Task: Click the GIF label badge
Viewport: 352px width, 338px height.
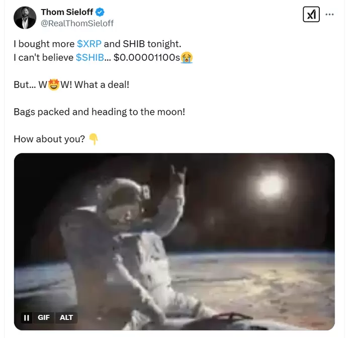Action: 44,317
